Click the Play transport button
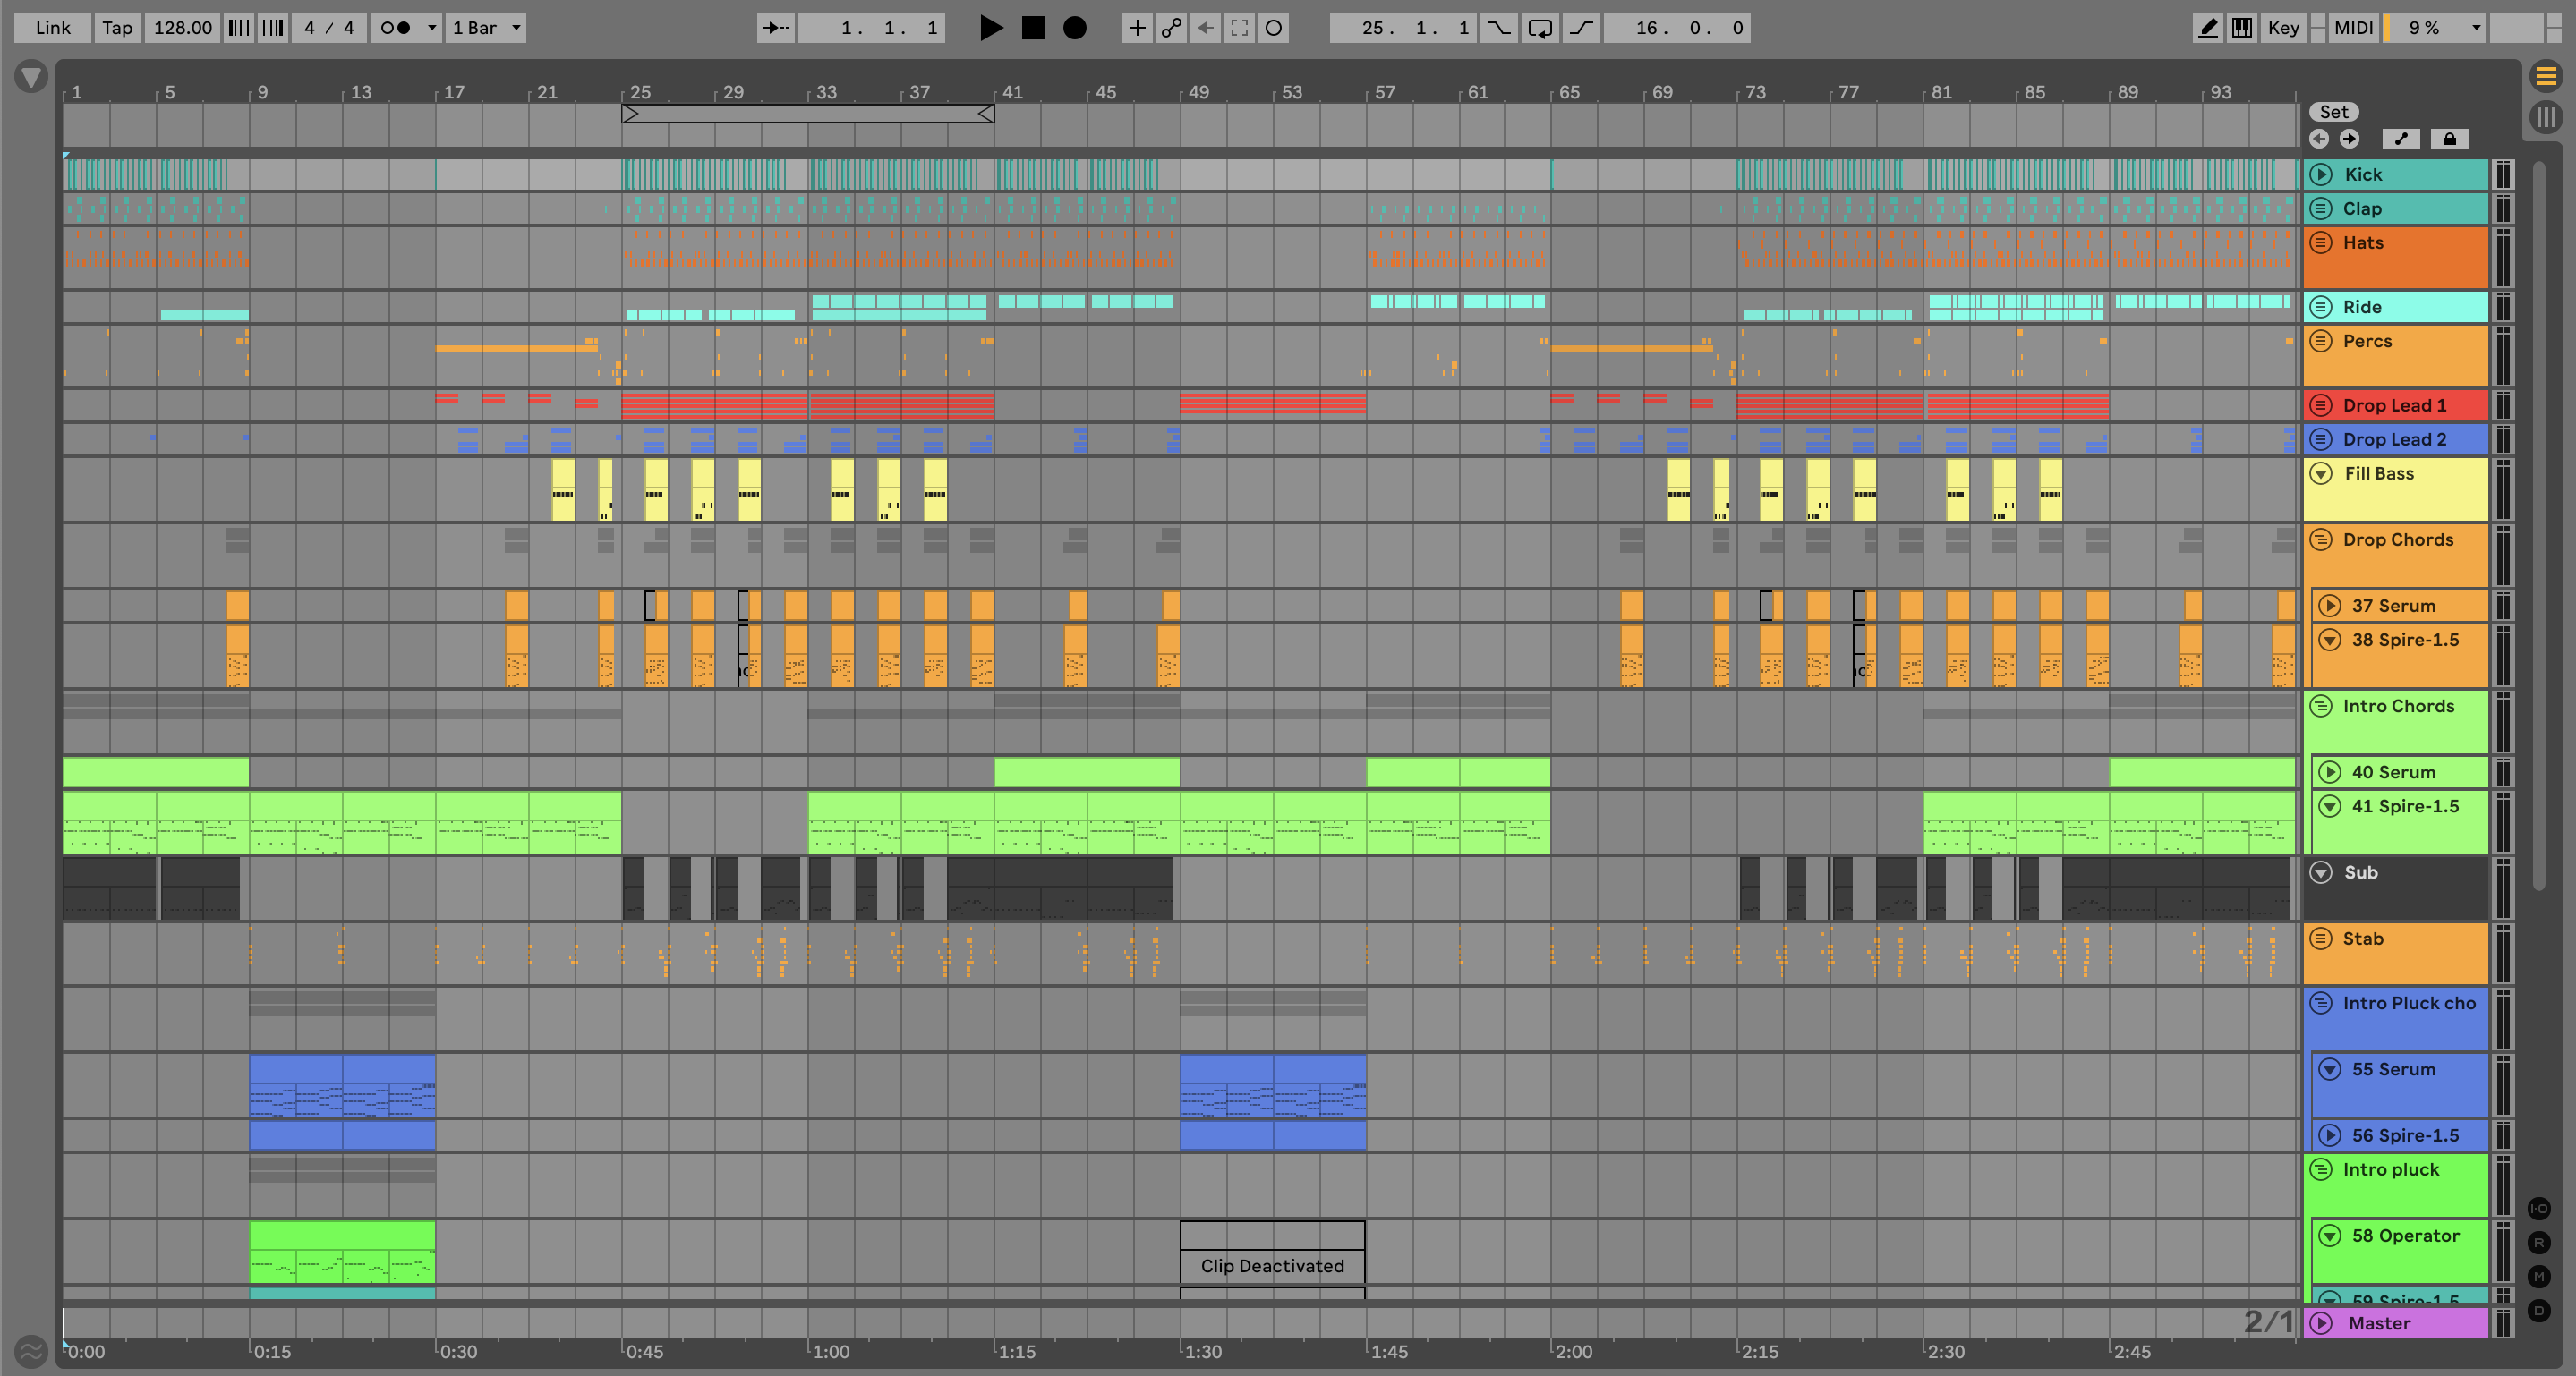The image size is (2576, 1376). [x=990, y=28]
